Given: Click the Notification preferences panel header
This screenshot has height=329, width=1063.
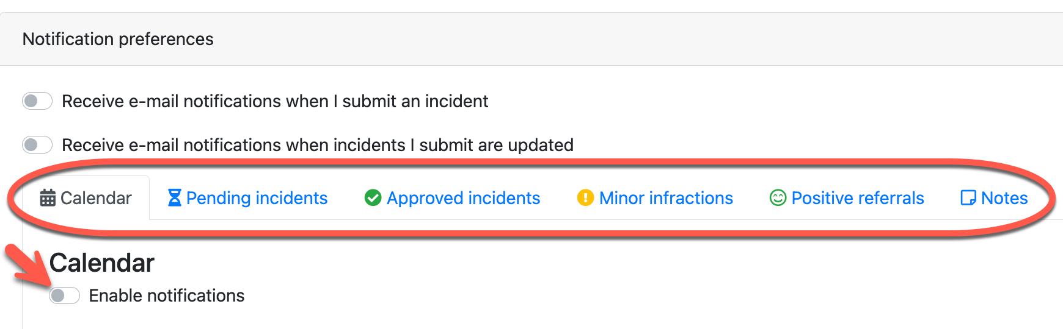Looking at the screenshot, I should (x=118, y=39).
